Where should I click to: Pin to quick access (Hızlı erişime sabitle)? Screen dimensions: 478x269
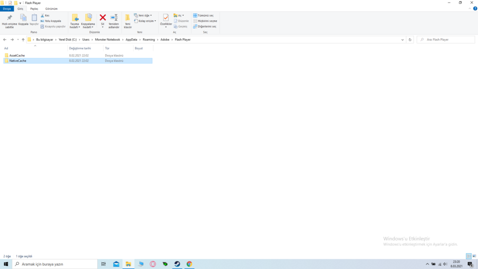[10, 21]
